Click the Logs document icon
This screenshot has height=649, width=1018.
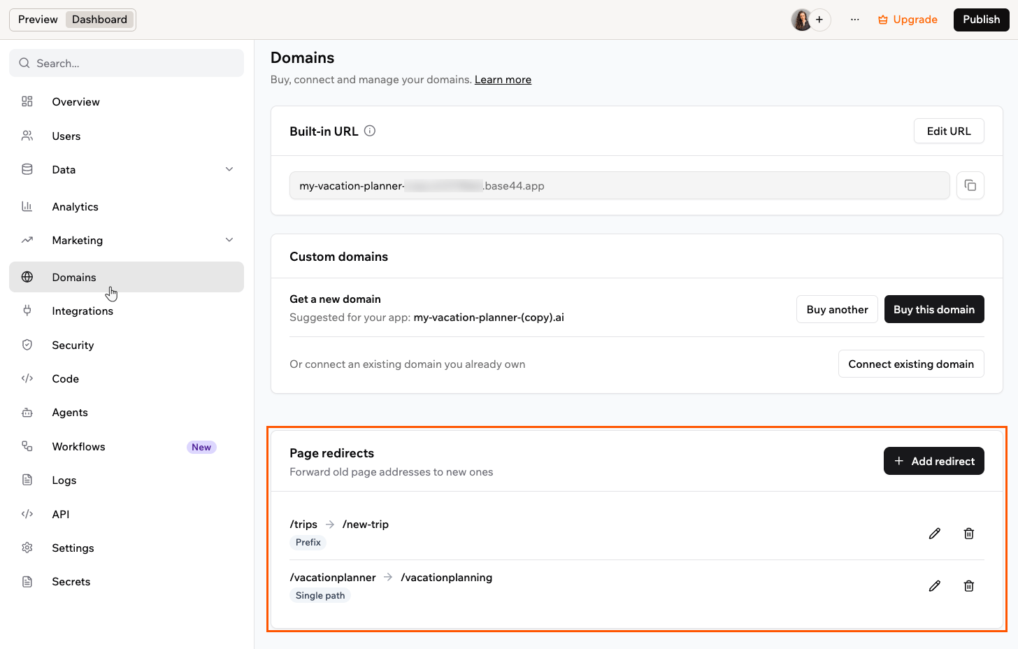click(27, 480)
